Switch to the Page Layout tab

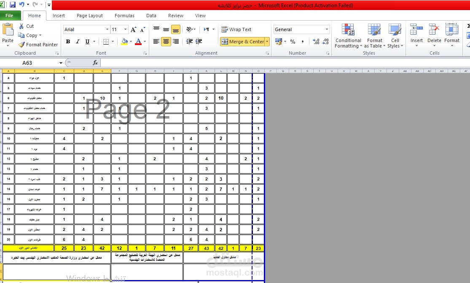point(90,16)
